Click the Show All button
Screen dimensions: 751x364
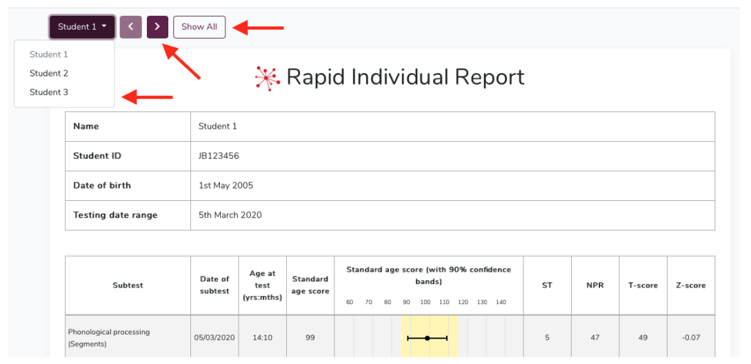(199, 27)
